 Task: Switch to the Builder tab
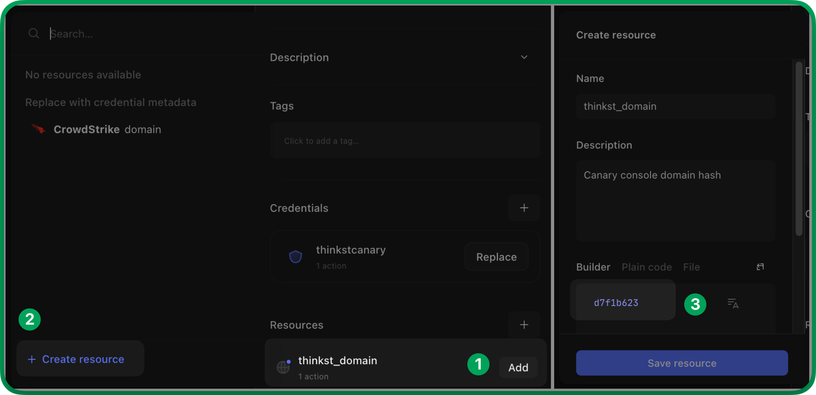point(593,267)
